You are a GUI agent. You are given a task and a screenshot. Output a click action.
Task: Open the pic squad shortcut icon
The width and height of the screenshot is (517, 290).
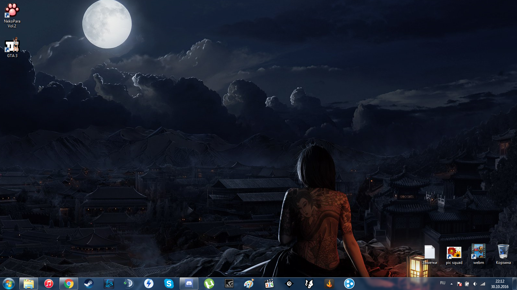(x=454, y=255)
